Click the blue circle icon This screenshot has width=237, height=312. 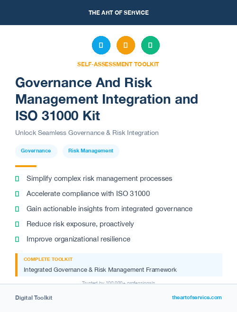pos(101,45)
